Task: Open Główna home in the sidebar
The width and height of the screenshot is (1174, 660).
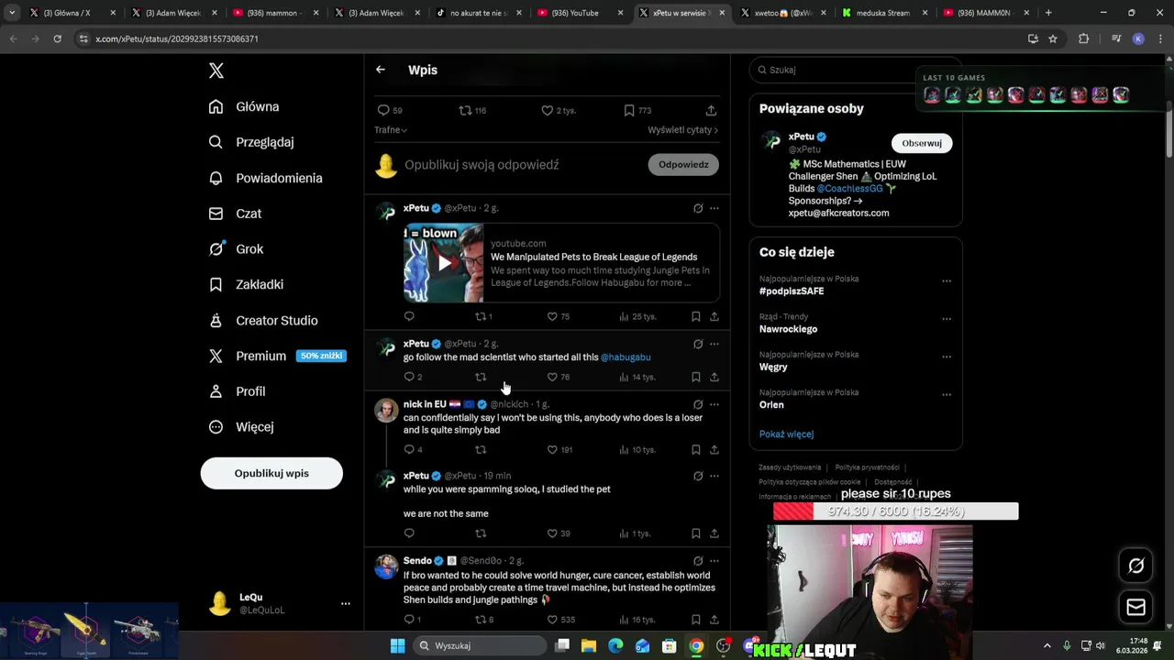Action: click(244, 106)
